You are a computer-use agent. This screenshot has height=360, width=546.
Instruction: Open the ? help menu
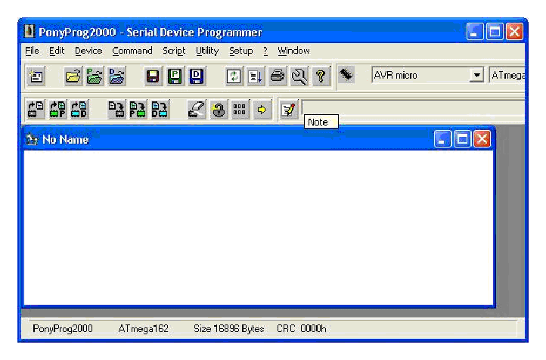tap(265, 51)
